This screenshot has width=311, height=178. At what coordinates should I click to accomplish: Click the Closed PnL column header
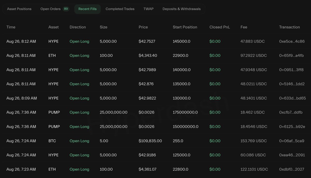pos(220,27)
